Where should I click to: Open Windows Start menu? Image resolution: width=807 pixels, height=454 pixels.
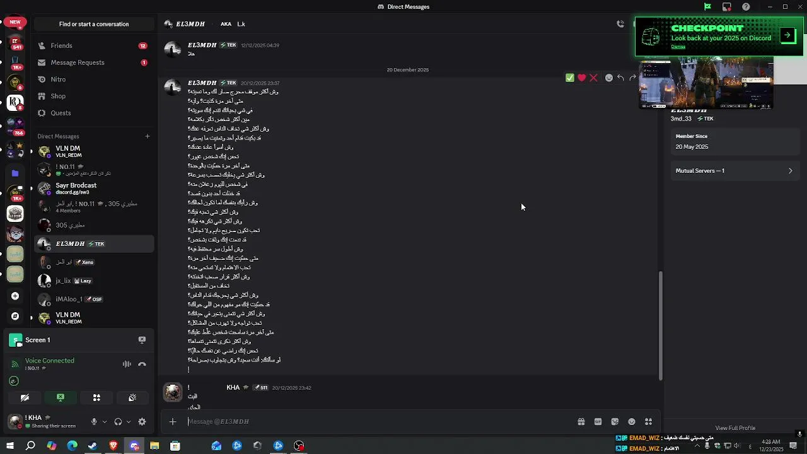[9, 446]
